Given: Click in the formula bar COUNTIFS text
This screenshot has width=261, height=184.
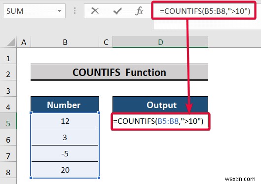Looking at the screenshot, I should click(205, 11).
